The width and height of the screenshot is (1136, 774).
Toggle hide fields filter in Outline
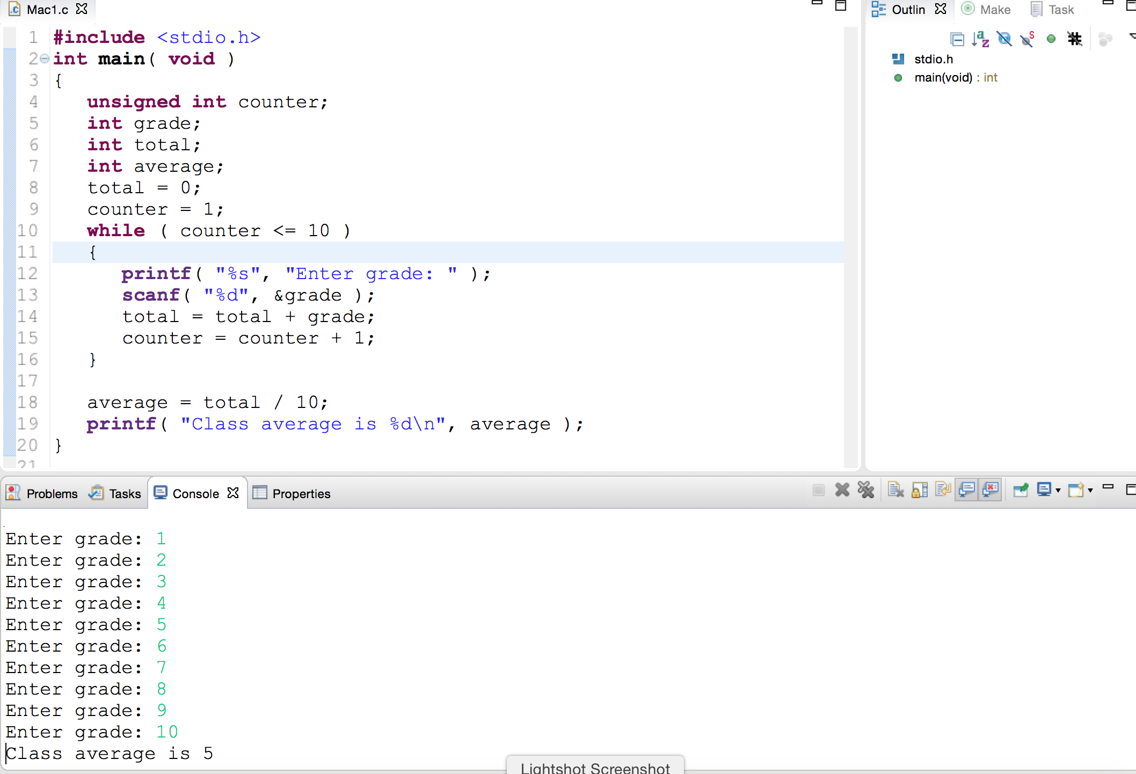[1004, 39]
